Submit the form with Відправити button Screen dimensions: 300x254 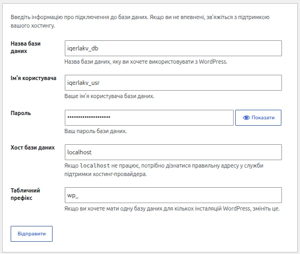[31, 234]
